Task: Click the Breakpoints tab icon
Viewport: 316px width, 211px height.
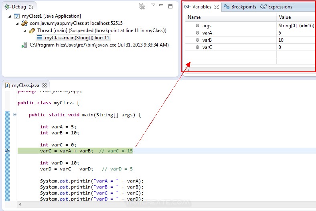Action: click(x=227, y=7)
